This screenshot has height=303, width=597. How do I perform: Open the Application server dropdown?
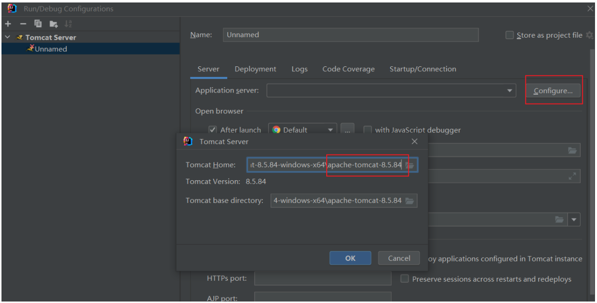click(x=392, y=91)
